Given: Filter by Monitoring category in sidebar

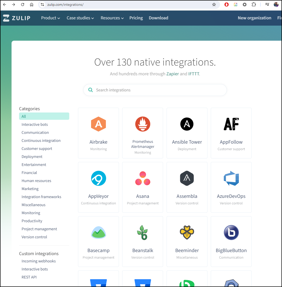Looking at the screenshot, I should click(x=31, y=213).
